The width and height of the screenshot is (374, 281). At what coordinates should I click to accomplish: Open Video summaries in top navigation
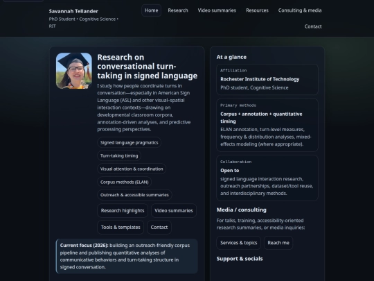click(x=217, y=10)
